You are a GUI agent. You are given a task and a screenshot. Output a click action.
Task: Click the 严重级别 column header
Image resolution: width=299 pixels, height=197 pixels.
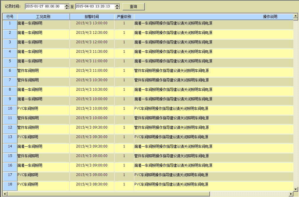[124, 17]
